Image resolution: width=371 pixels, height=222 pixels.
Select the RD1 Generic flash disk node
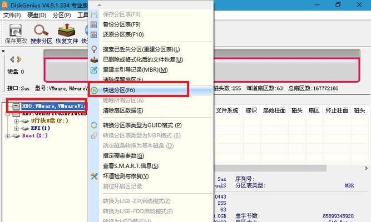(x=54, y=114)
